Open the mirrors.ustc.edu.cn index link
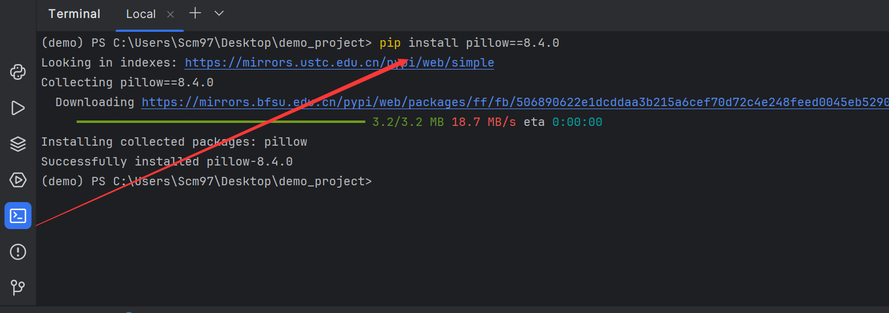Image resolution: width=889 pixels, height=313 pixels. (x=339, y=63)
